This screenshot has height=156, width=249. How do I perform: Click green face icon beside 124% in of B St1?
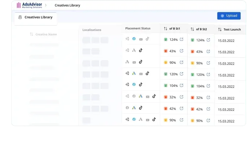click(x=166, y=39)
